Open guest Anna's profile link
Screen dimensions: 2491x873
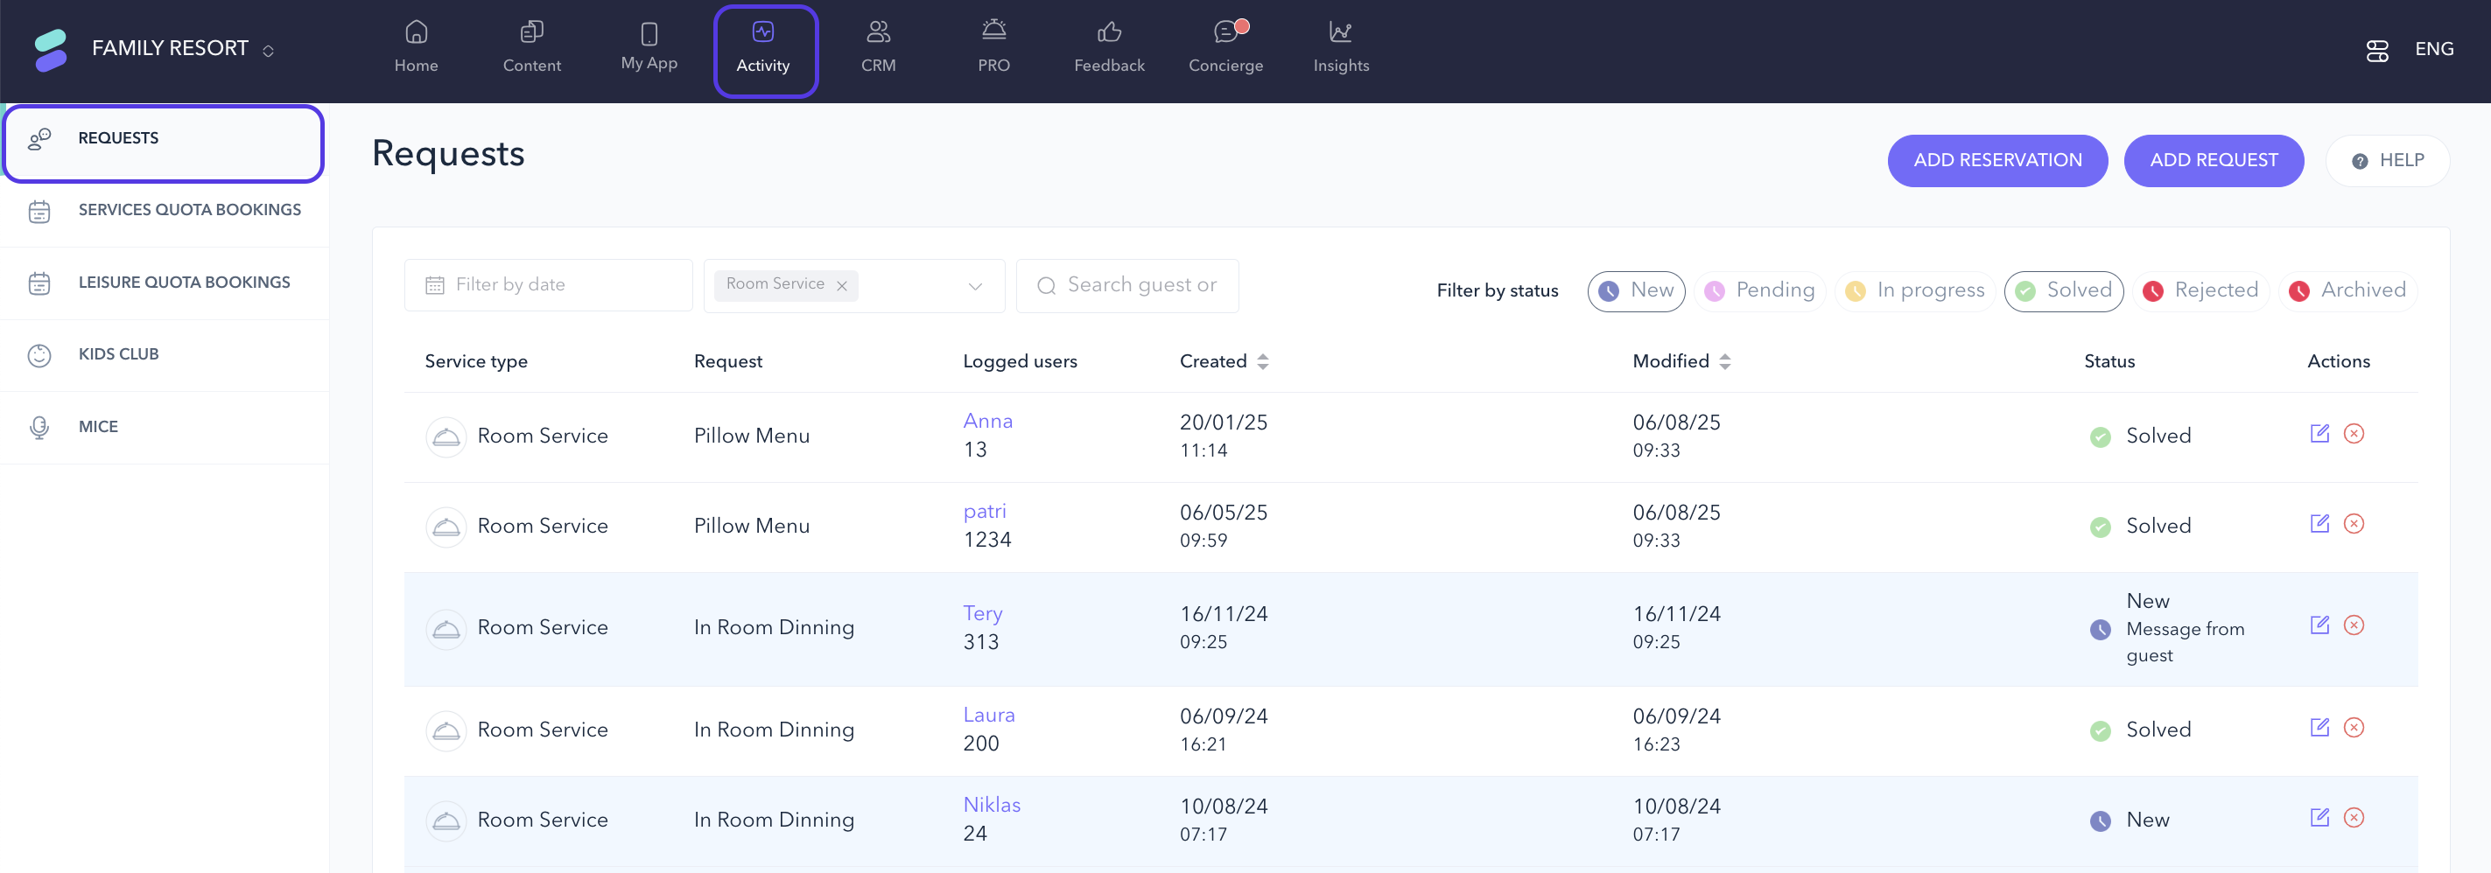pyautogui.click(x=987, y=422)
